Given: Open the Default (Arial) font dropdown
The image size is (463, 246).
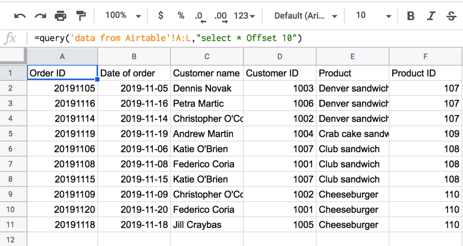Looking at the screenshot, I should click(x=306, y=16).
